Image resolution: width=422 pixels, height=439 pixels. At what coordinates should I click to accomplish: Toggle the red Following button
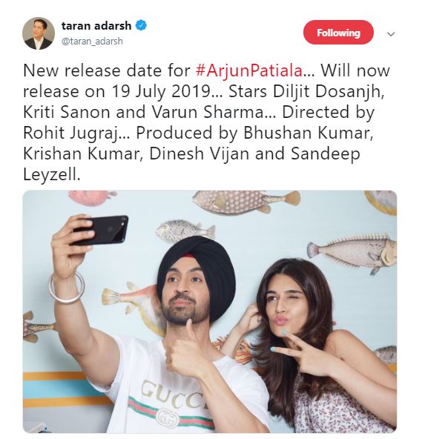click(x=338, y=33)
